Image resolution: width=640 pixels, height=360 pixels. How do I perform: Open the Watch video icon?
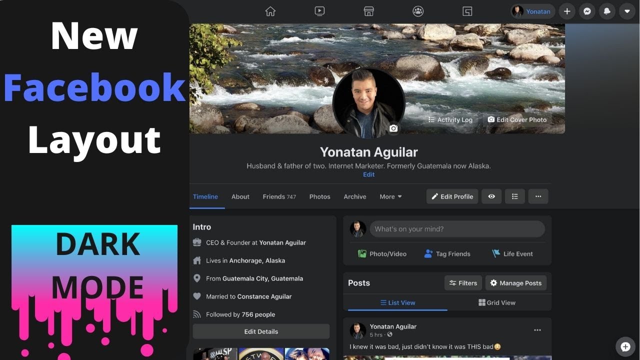(x=319, y=11)
